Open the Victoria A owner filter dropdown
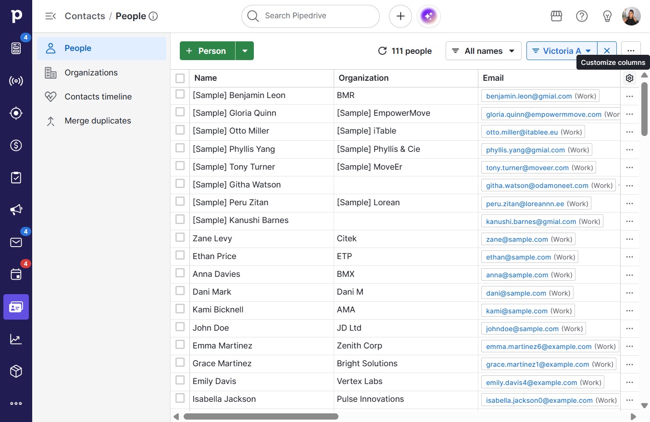The width and height of the screenshot is (650, 422). point(562,51)
